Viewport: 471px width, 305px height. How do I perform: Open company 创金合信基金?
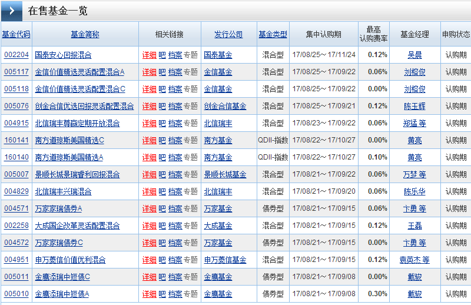[x=225, y=106]
